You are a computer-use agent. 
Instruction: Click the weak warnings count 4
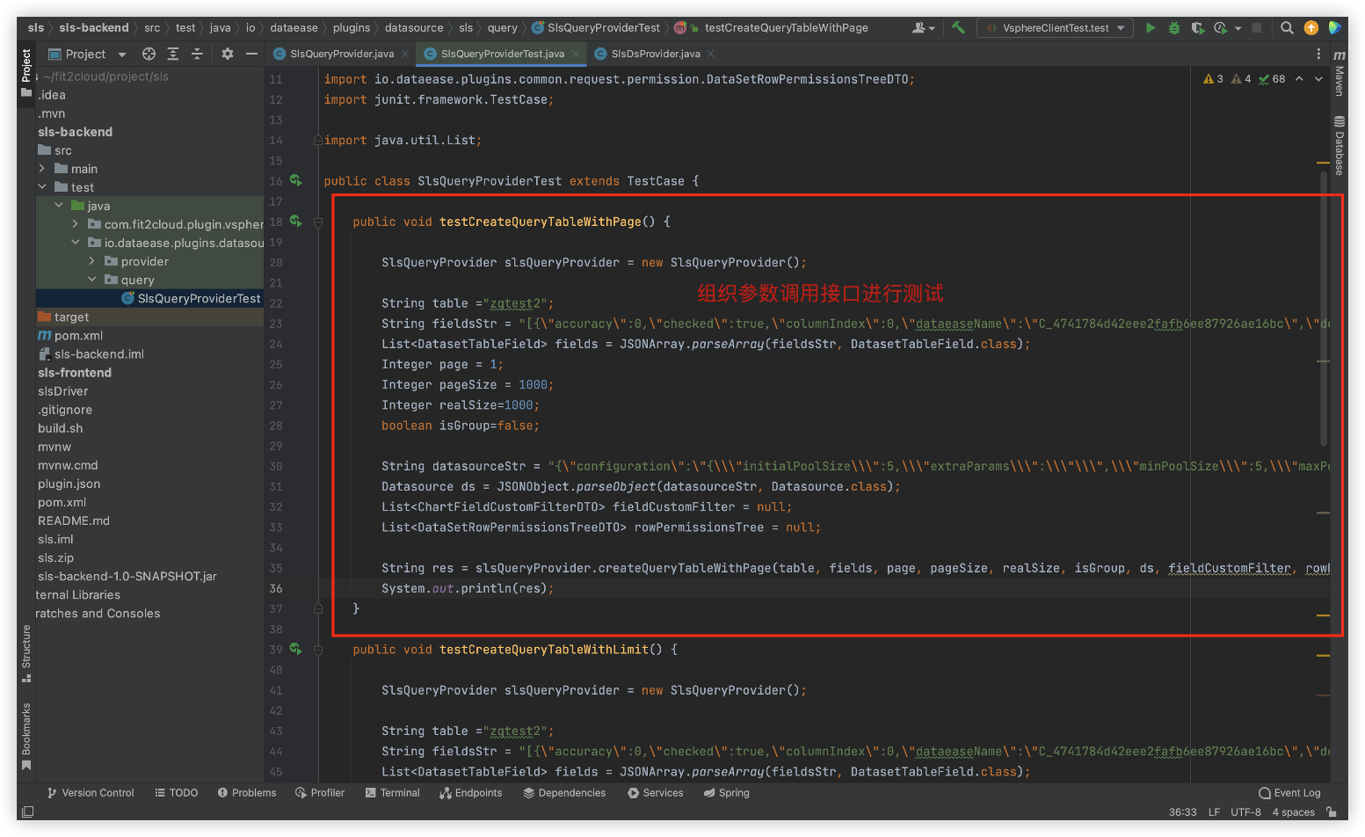(1241, 79)
